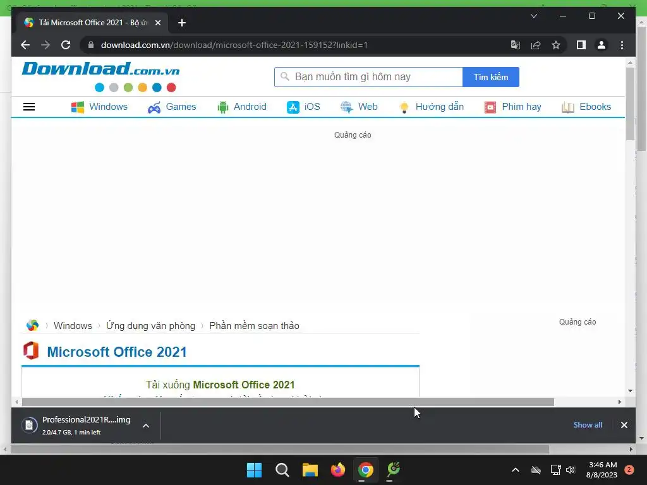This screenshot has height=485, width=647.
Task: Open the notifications badge
Action: click(629, 470)
